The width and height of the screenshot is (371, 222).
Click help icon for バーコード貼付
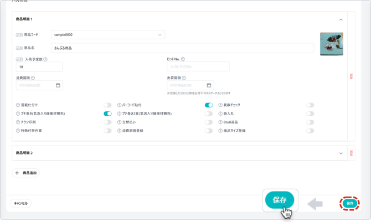pyautogui.click(x=119, y=105)
